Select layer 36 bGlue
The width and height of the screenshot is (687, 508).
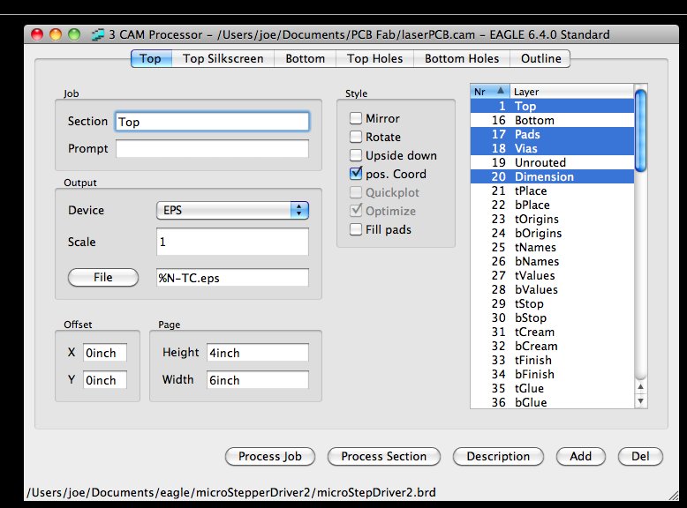click(x=552, y=402)
